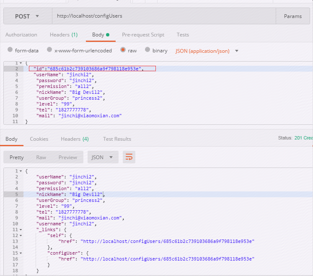Collapse "_links" object at line 11
The image size is (313, 276).
tap(21, 230)
